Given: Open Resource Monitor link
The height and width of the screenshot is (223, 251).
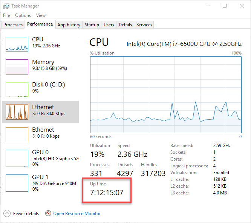Looking at the screenshot, I should (x=77, y=214).
